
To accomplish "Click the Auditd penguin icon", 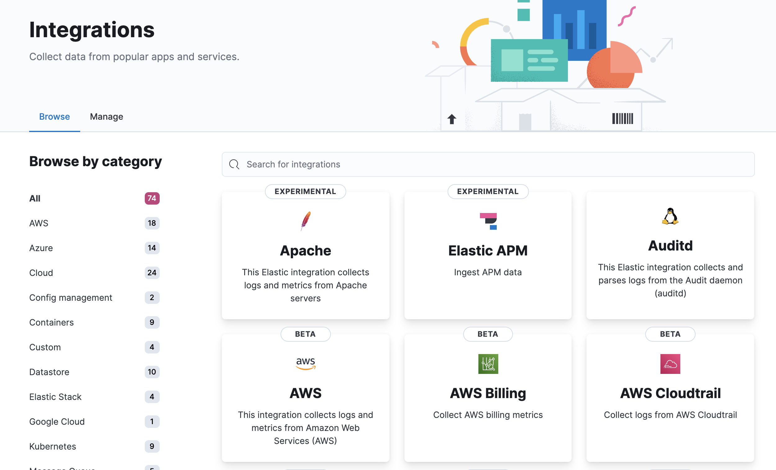I will click(670, 216).
